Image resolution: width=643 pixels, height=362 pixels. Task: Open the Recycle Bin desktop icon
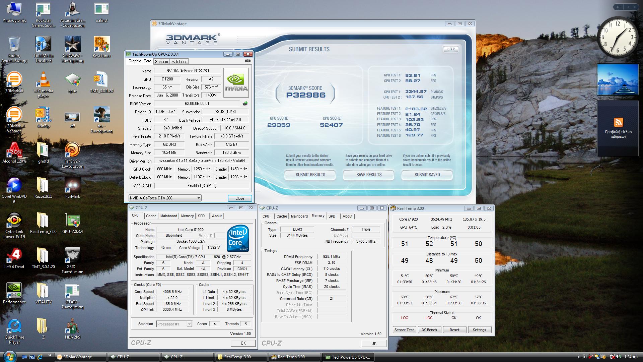point(14,50)
